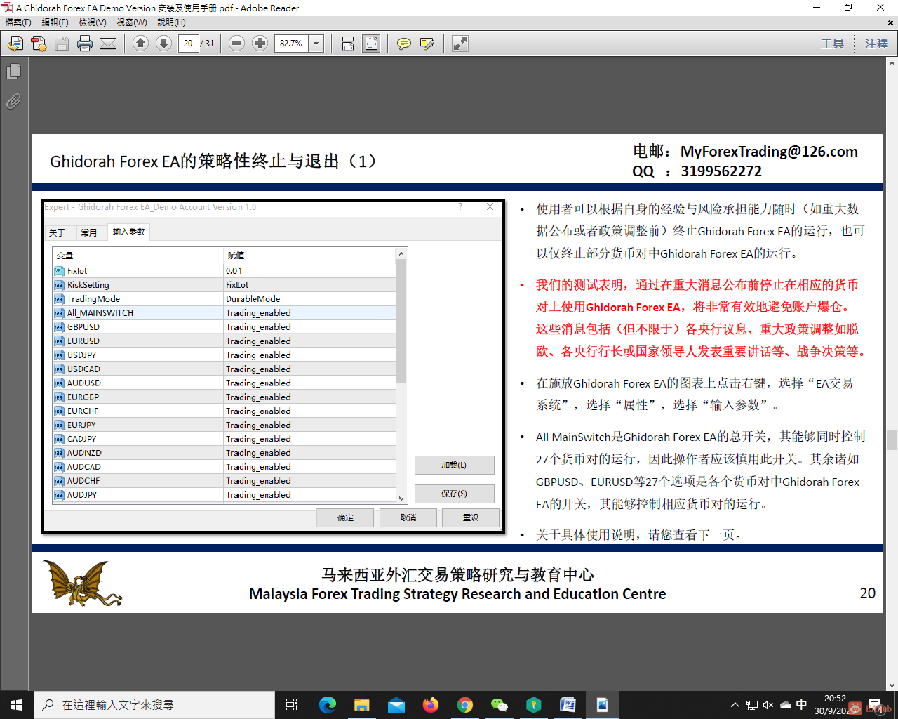Click the 'RiskSetting' row in the page image
898x719 pixels.
[x=224, y=285]
